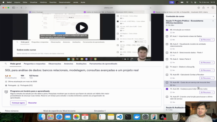Switch to Anúncios tab

[68, 64]
